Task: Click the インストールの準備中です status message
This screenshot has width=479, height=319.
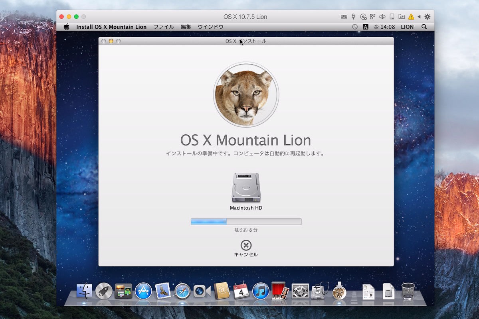Action: point(246,154)
